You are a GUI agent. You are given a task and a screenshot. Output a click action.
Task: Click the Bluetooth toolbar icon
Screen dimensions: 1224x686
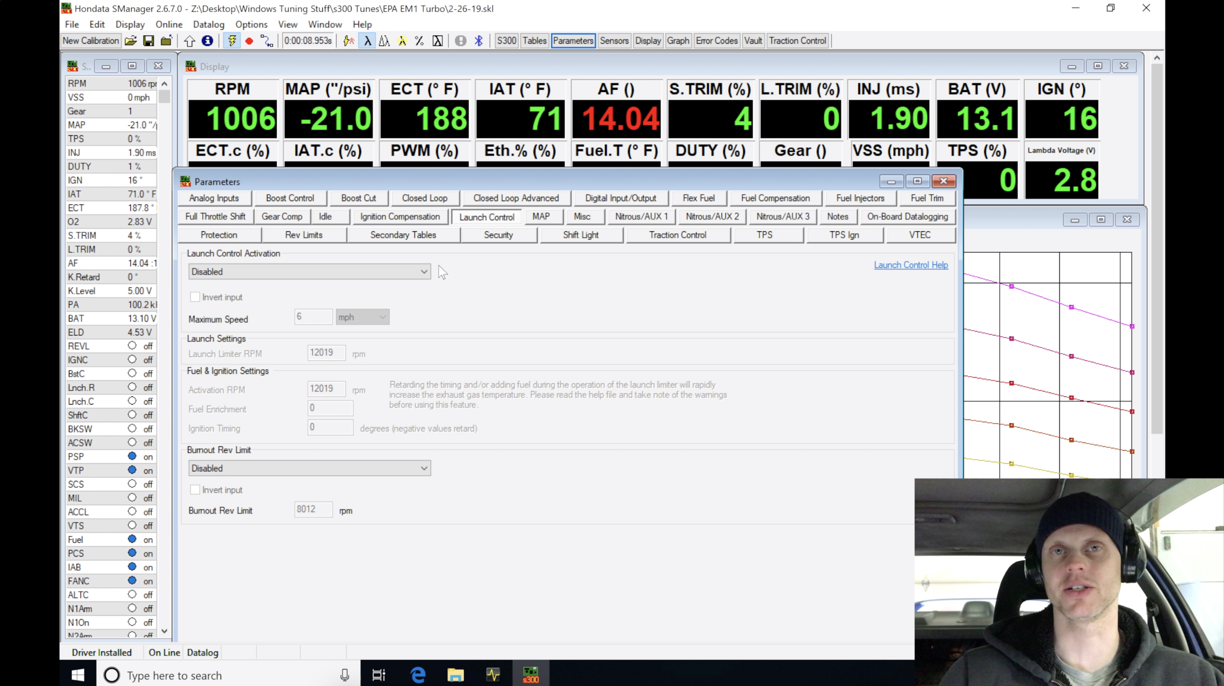478,41
